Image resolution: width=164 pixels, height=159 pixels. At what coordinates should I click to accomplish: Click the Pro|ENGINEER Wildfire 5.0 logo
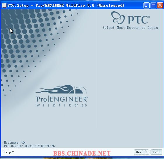61,96
